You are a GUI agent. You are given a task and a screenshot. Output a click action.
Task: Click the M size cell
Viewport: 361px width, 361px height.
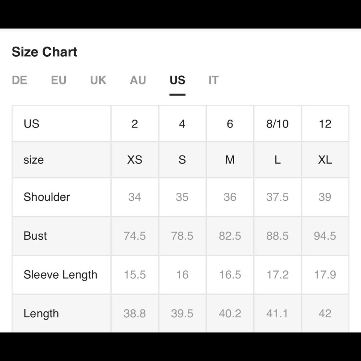[230, 160]
